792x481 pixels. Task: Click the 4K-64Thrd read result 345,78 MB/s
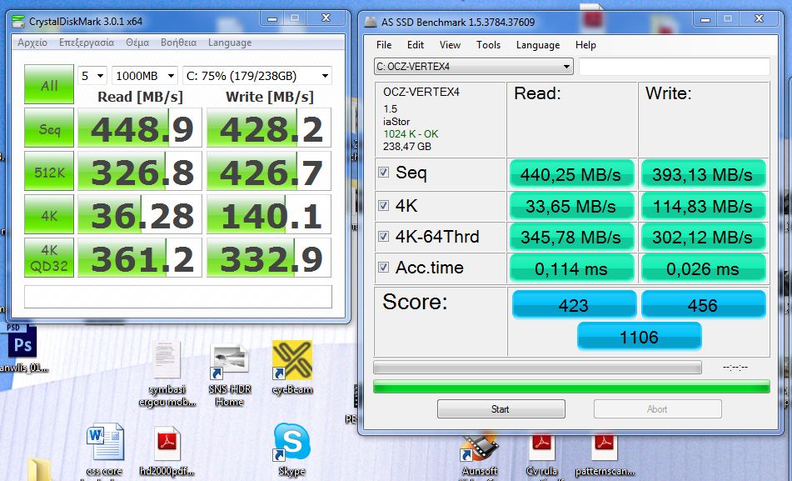571,237
